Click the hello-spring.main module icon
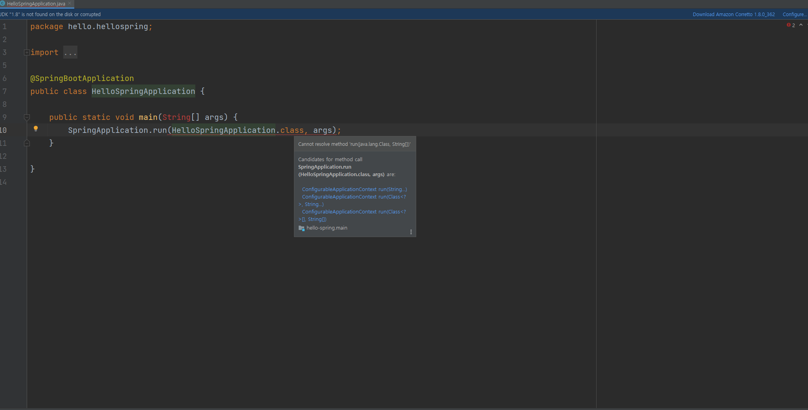 (301, 228)
